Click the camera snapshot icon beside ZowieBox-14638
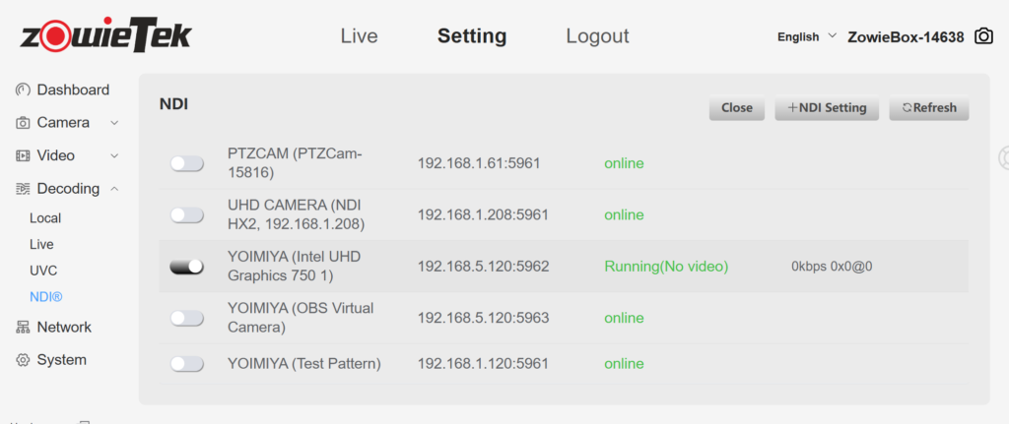 (983, 36)
